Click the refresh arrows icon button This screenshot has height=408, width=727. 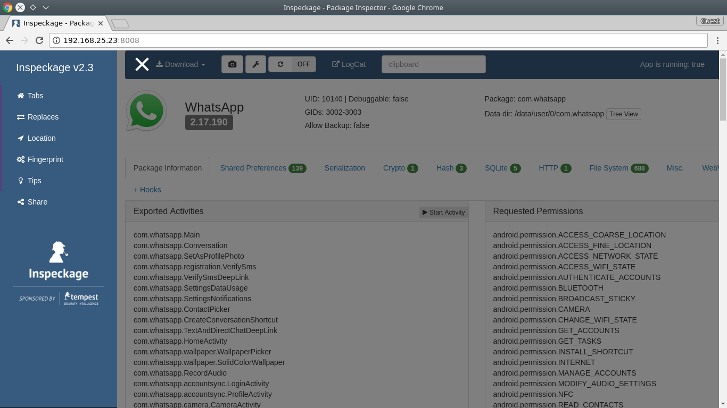point(280,64)
